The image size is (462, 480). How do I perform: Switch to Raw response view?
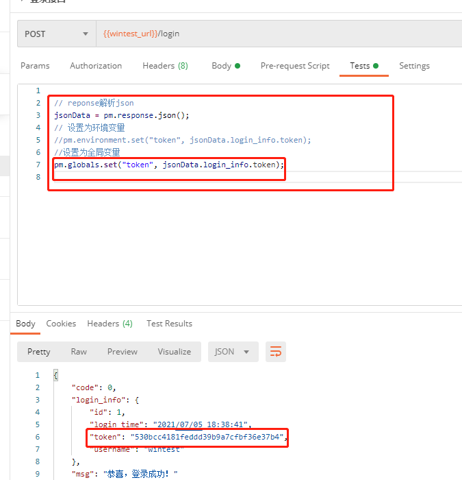tap(79, 352)
